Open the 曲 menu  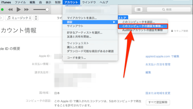[40, 2]
